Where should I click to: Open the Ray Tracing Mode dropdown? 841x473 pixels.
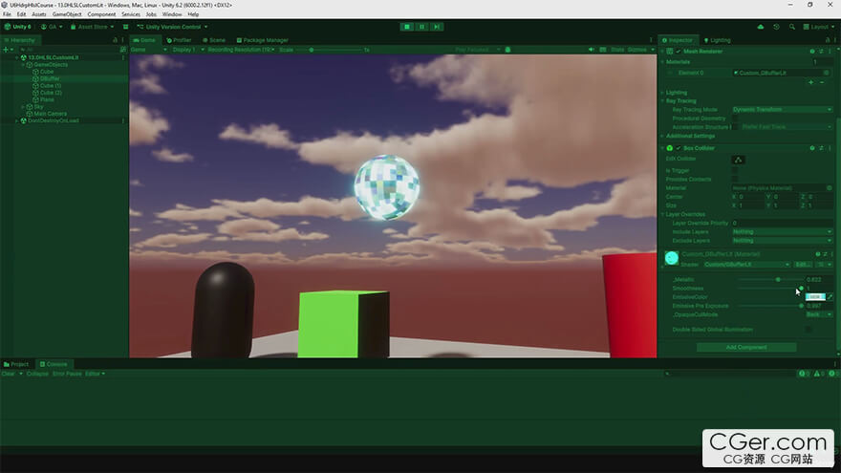(782, 110)
